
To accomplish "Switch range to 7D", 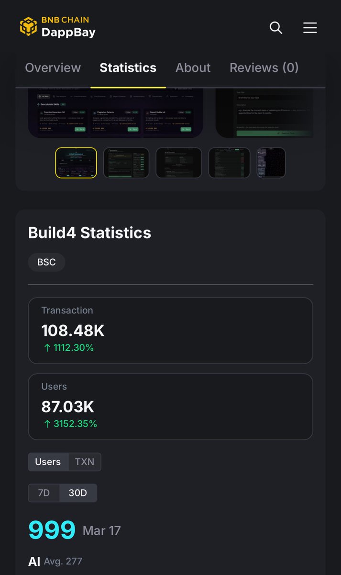I will (x=44, y=493).
